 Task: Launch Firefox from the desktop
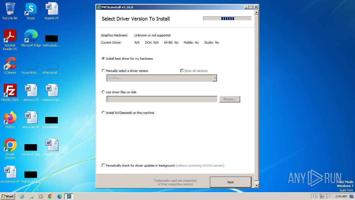[x=10, y=120]
